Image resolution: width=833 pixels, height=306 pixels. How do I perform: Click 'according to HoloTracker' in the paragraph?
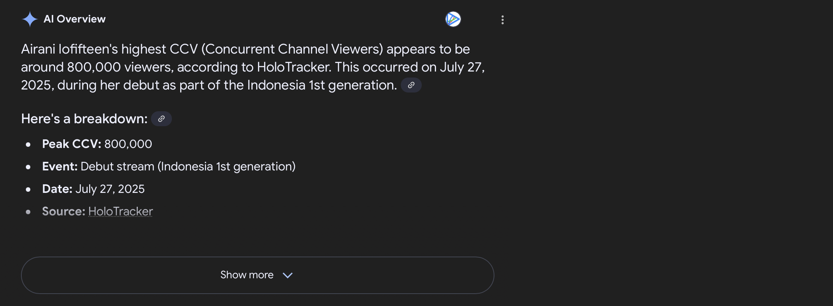click(254, 67)
